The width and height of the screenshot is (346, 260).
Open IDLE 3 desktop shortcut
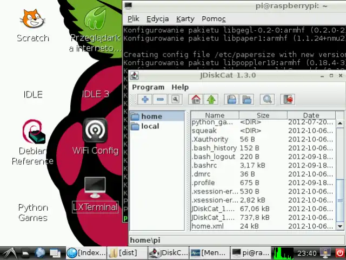(x=95, y=94)
